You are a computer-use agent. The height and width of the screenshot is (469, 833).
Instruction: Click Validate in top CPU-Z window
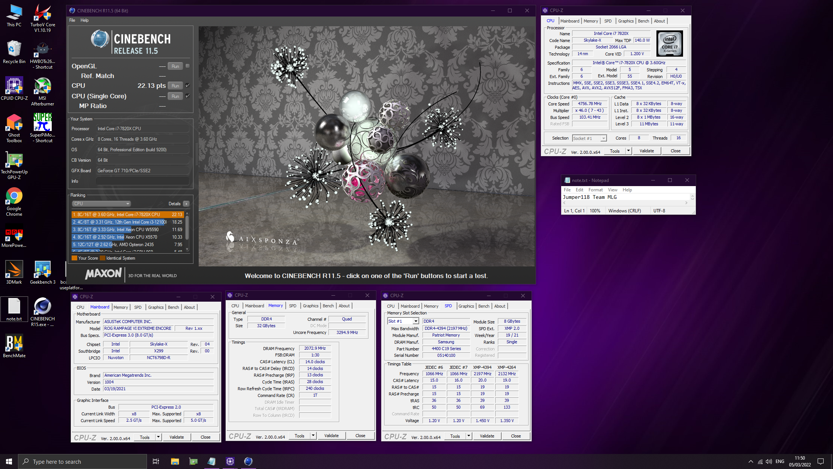[x=647, y=151]
